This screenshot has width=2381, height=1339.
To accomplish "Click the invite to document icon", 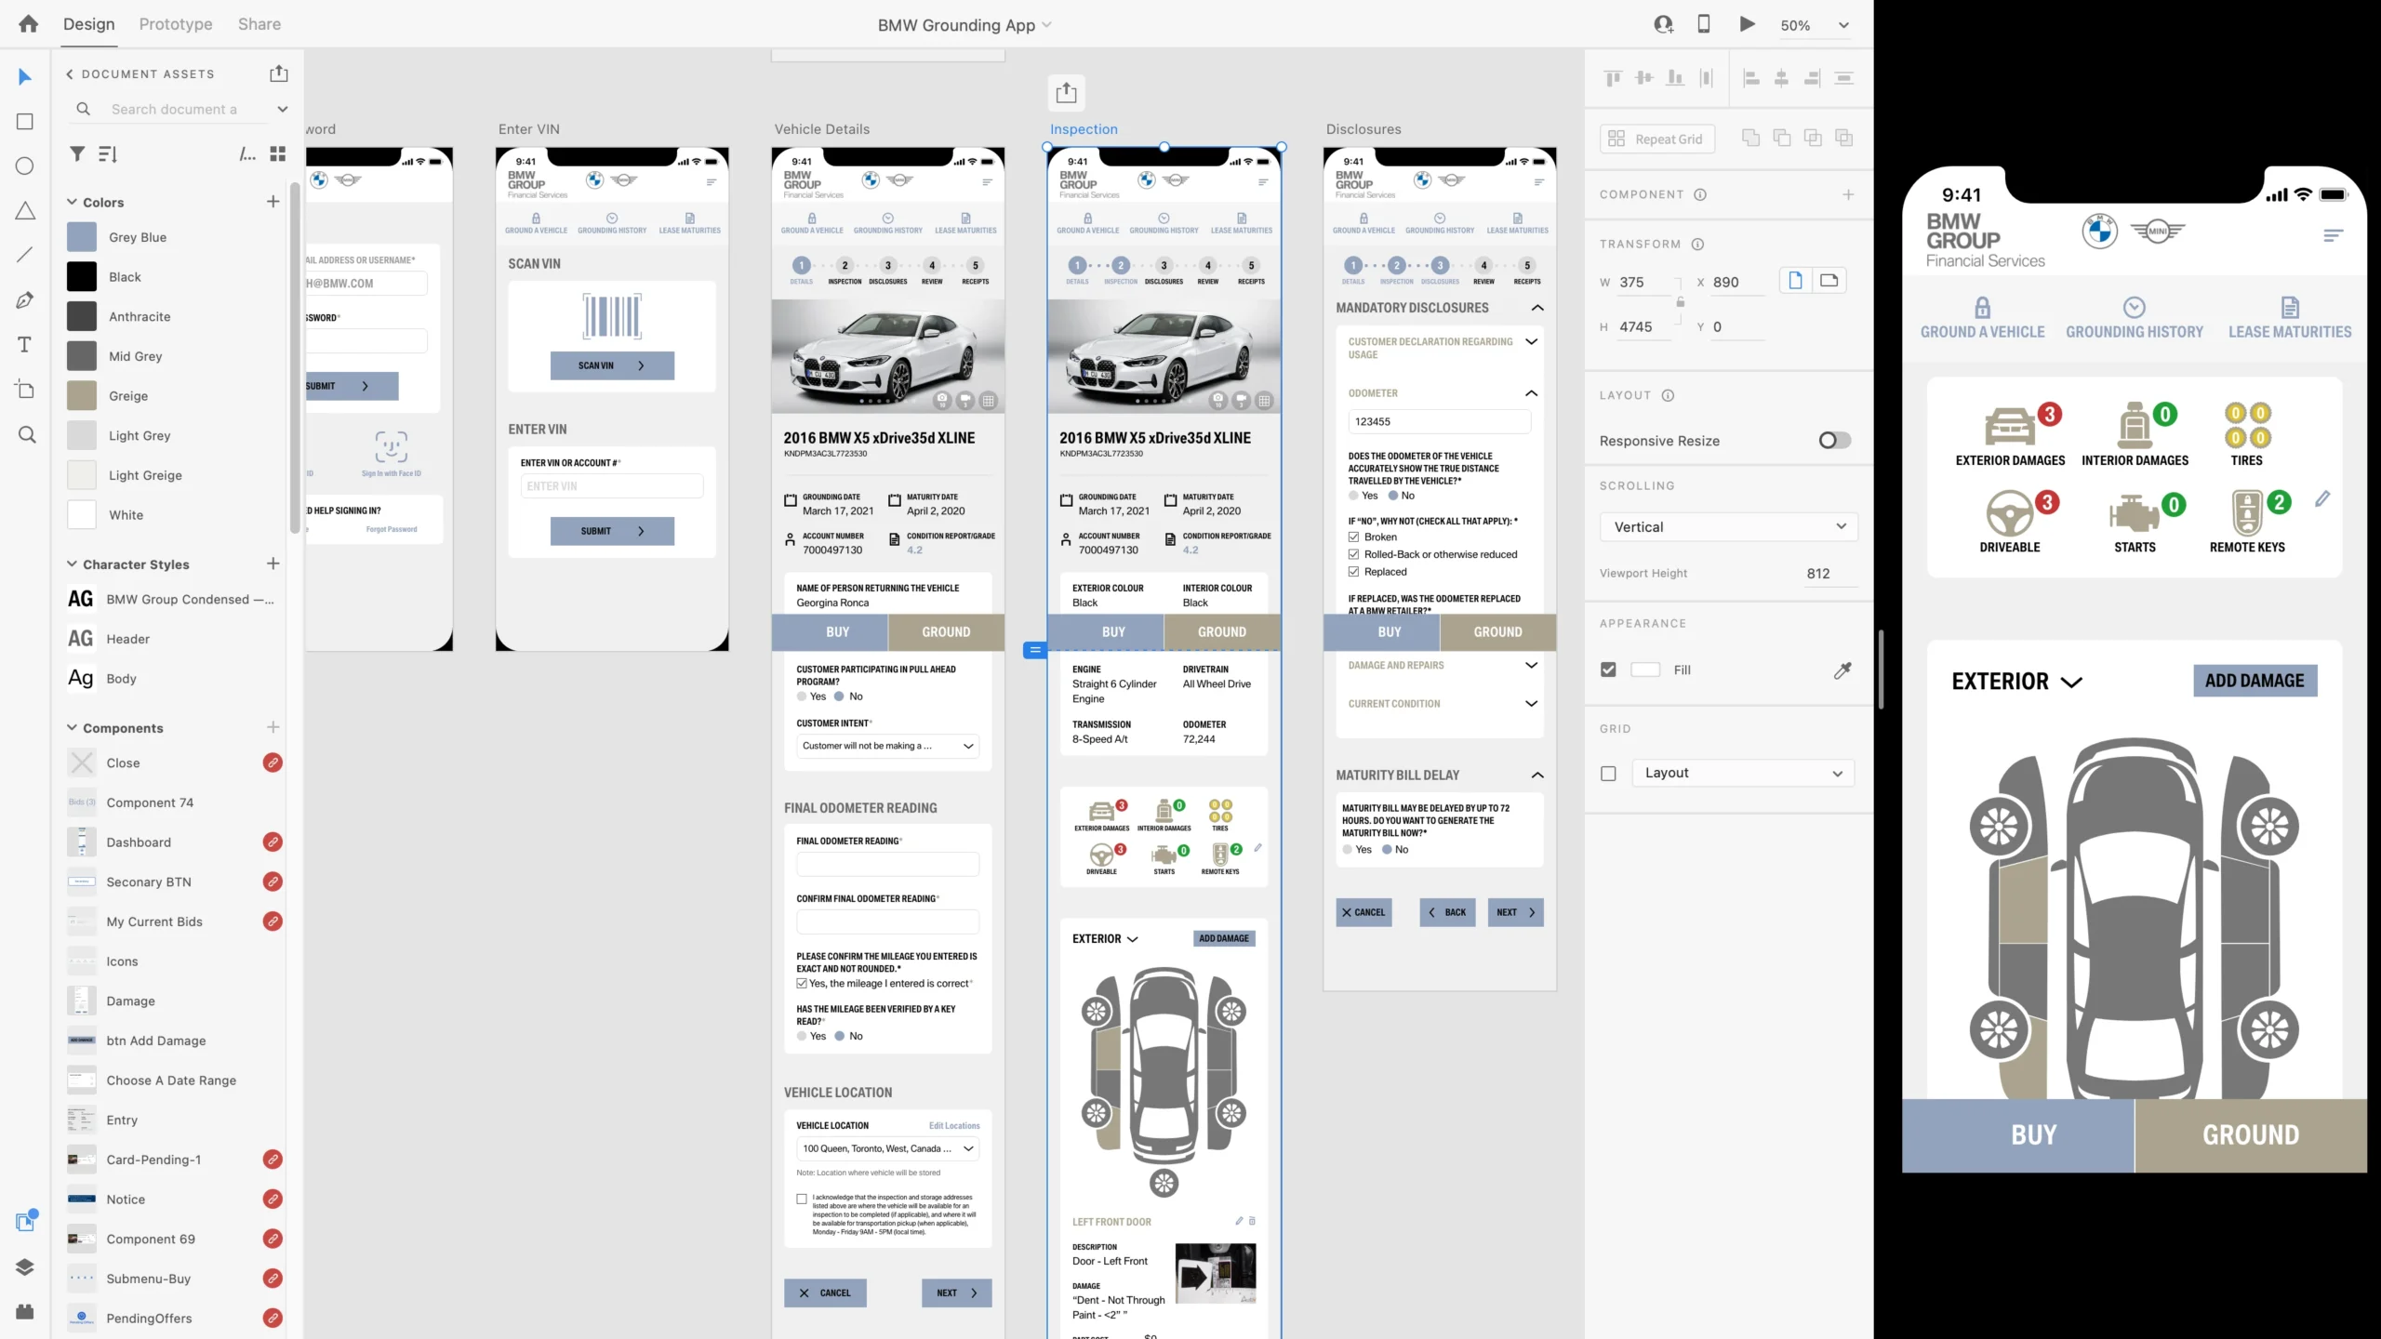I will pos(1664,24).
